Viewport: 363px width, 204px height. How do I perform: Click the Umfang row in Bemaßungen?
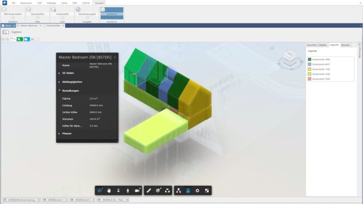(x=87, y=105)
